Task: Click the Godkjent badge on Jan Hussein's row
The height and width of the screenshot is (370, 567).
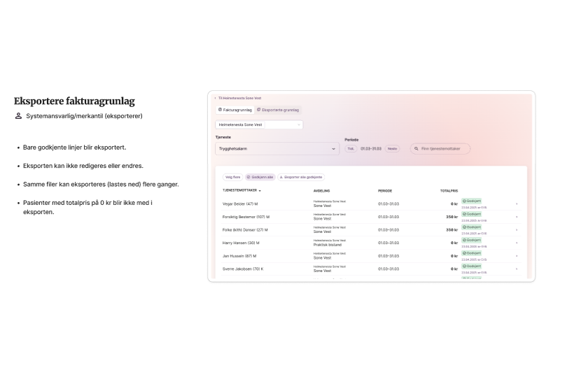Action: 471,253
